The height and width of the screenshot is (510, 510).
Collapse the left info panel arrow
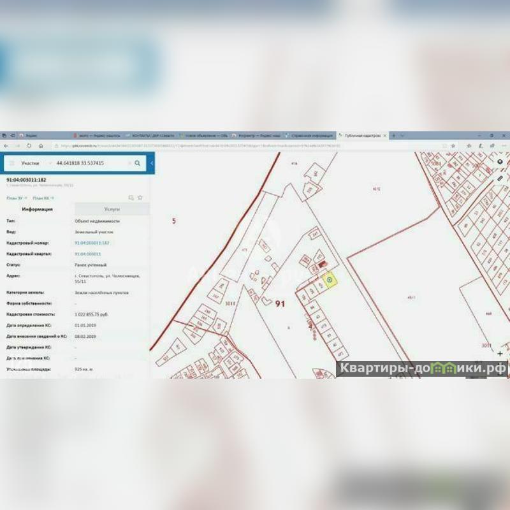point(152,163)
